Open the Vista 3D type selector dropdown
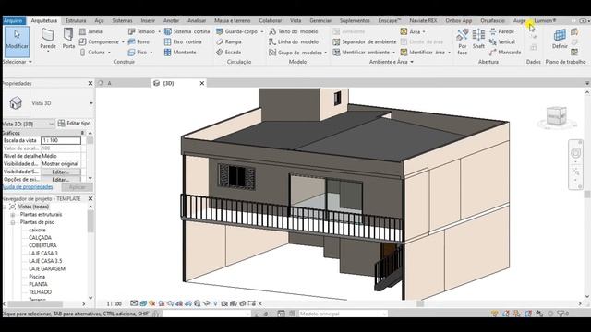The width and height of the screenshot is (591, 332). [91, 103]
